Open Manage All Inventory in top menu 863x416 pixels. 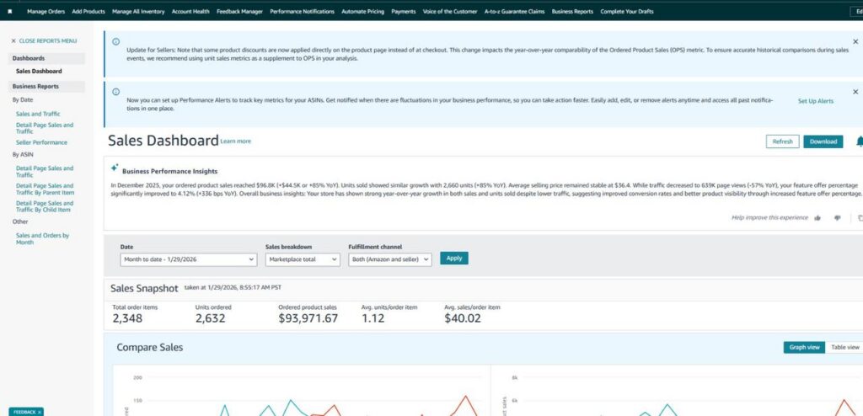click(x=138, y=12)
